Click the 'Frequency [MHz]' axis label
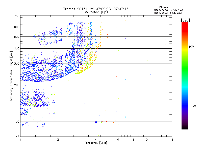This screenshot has width=202, height=152. coord(96,143)
